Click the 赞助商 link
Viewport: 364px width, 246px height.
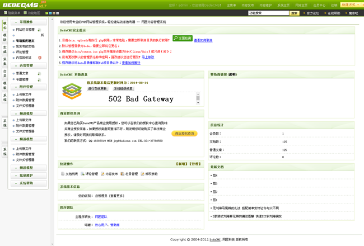click(x=115, y=225)
